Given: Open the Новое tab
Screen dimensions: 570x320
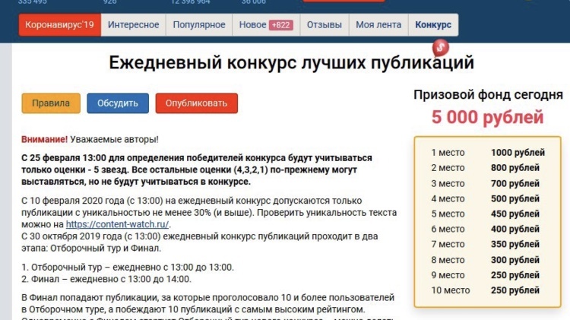Looking at the screenshot, I should coord(252,25).
